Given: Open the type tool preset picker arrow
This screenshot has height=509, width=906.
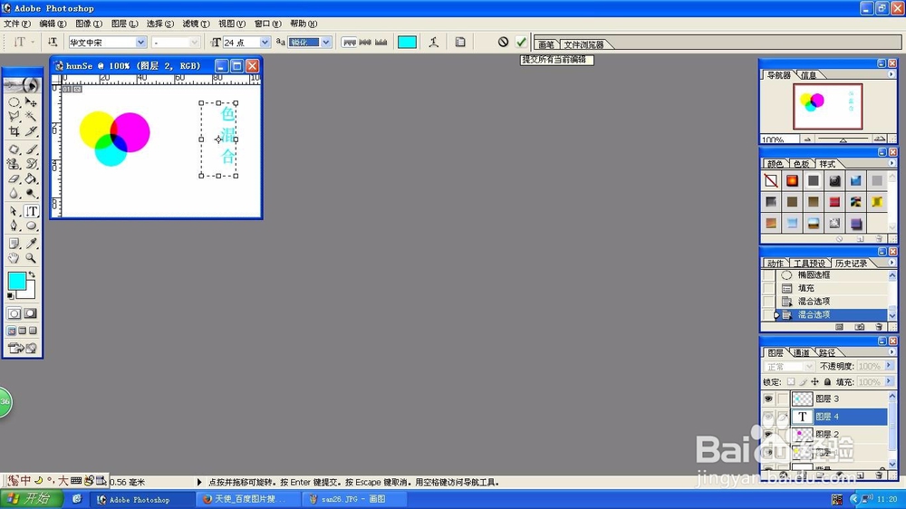Looking at the screenshot, I should [33, 43].
